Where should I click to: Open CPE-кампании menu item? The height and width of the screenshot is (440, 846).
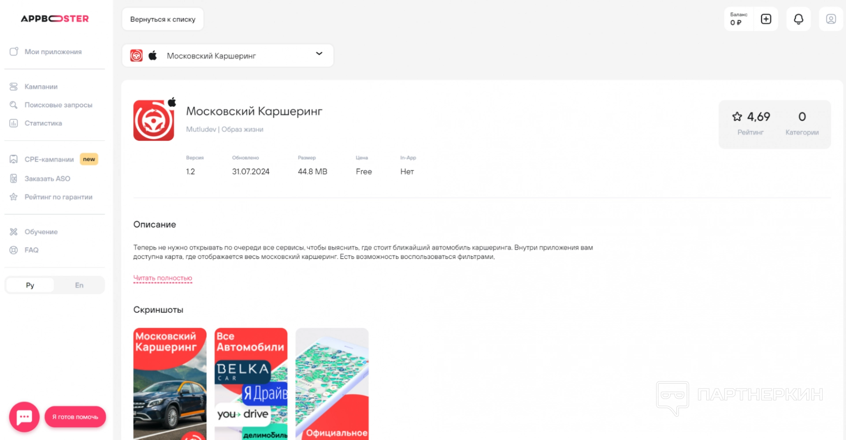[49, 159]
